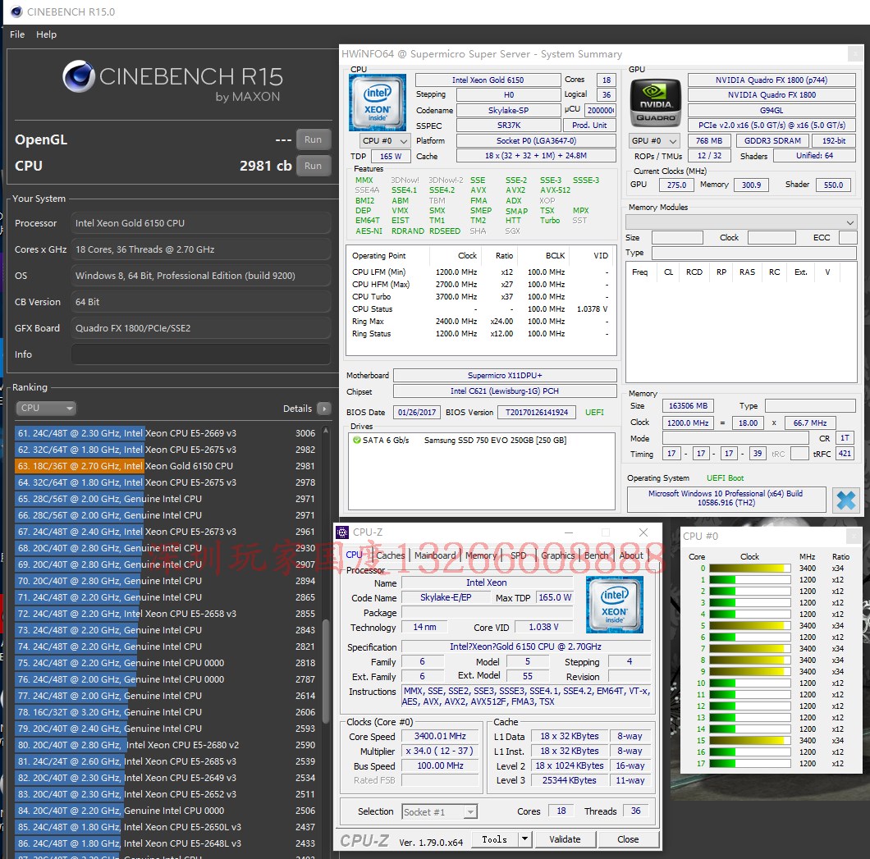Expand the Memory Modules dropdown in HWiNFO
Viewport: 870px width, 859px height.
[x=740, y=222]
